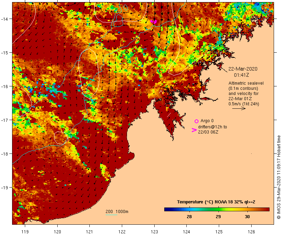Click the temperature color bar
283x234 pixels.
coord(217,209)
